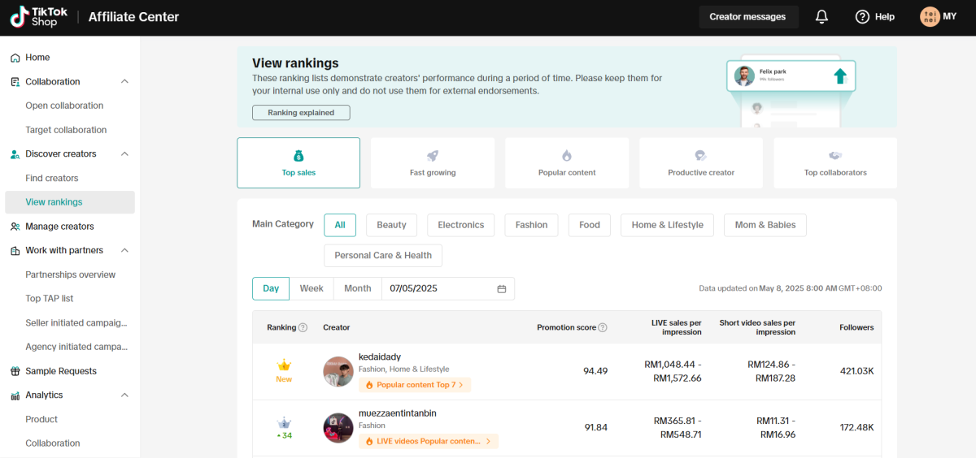Switch to the Top collaborators ranking tab

click(x=835, y=163)
